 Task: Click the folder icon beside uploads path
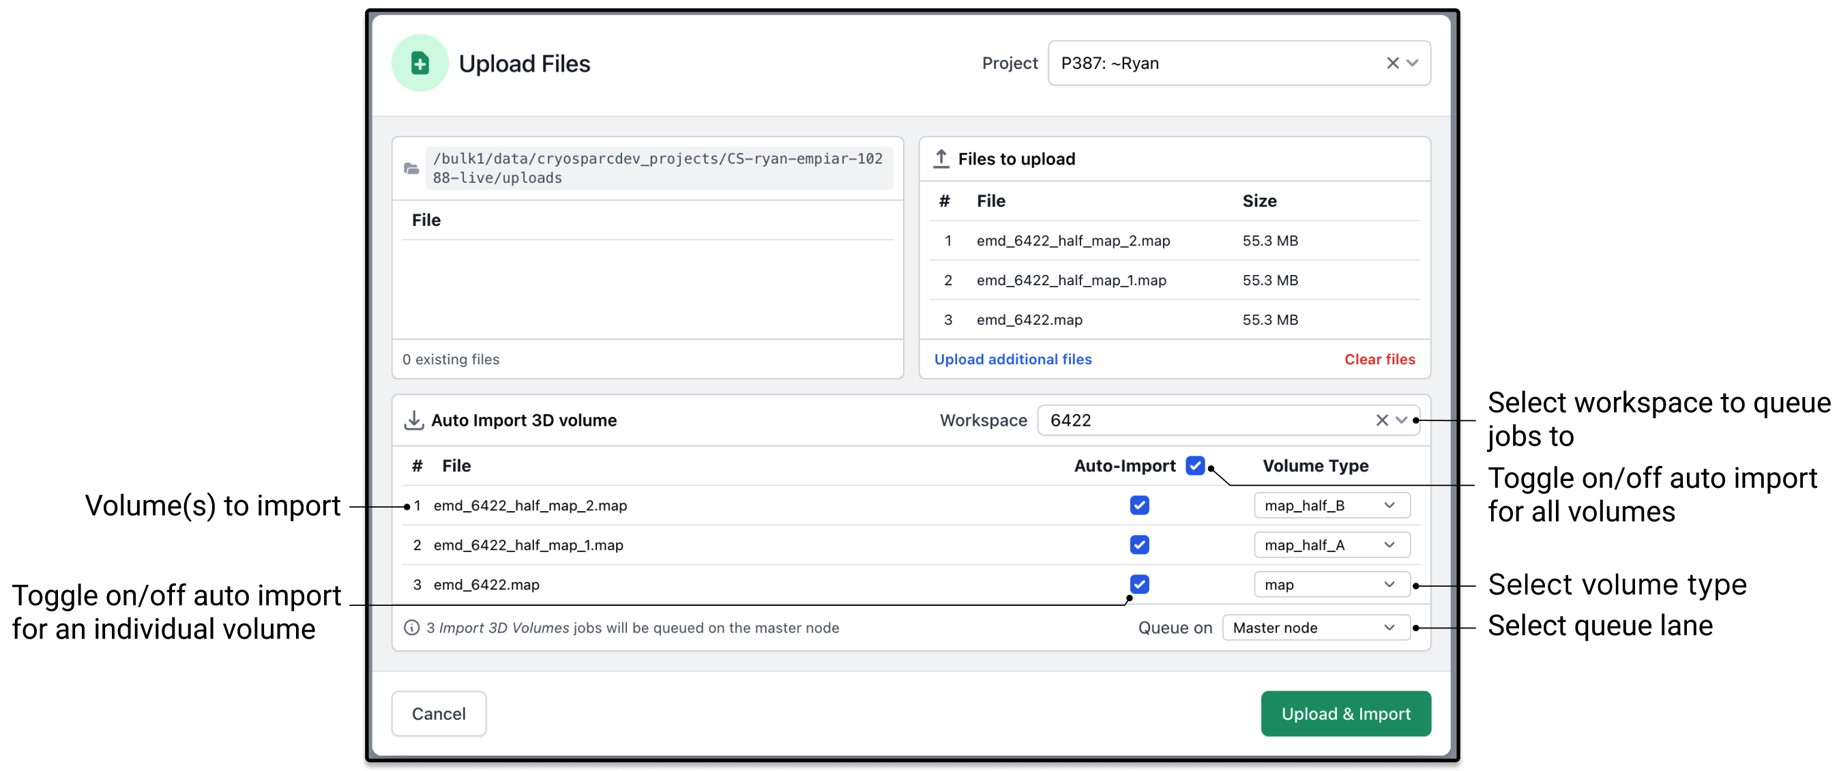pyautogui.click(x=411, y=169)
